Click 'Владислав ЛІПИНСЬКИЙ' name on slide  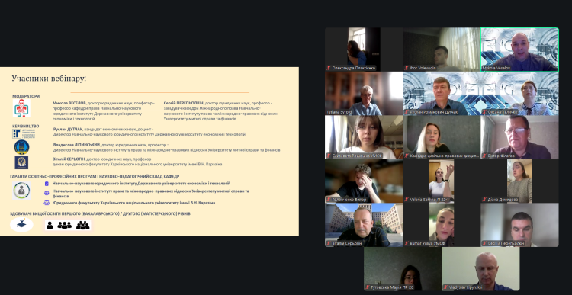point(76,145)
